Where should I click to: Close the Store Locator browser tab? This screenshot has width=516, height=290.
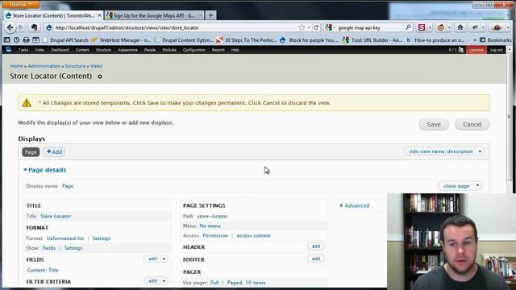[99, 15]
